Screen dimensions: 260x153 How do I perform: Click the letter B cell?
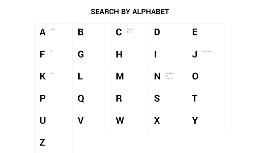[81, 32]
